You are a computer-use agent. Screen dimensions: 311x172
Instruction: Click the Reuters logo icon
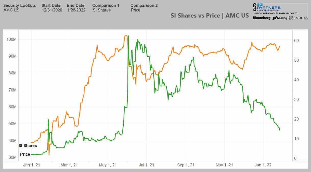(291, 18)
